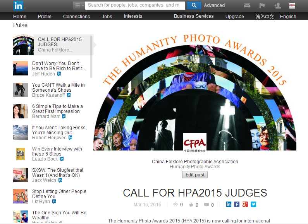Click influencer badge next to Liz Ryan
Viewport: 308px width, 224px height.
point(54,202)
